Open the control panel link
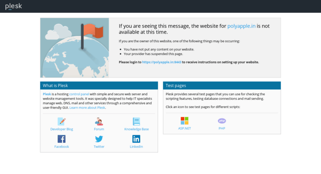The image size is (321, 174). coord(79,94)
